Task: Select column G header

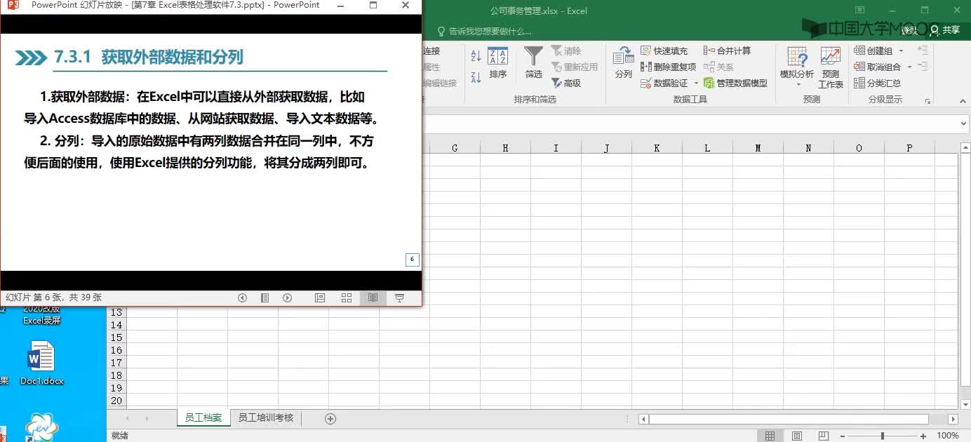Action: pos(455,148)
